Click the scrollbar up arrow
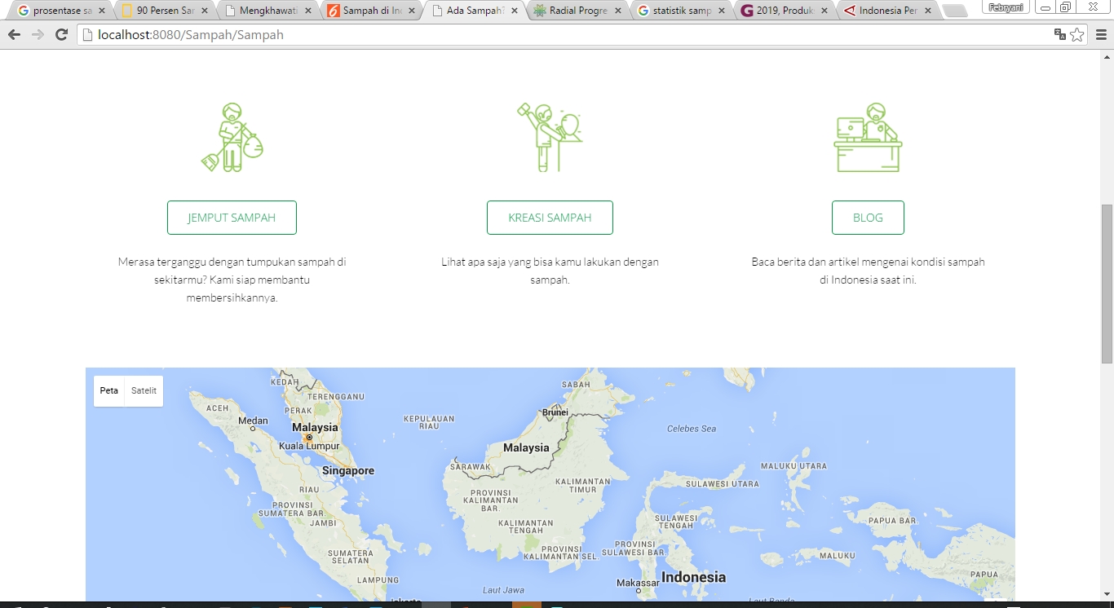The width and height of the screenshot is (1114, 608). tap(1107, 56)
